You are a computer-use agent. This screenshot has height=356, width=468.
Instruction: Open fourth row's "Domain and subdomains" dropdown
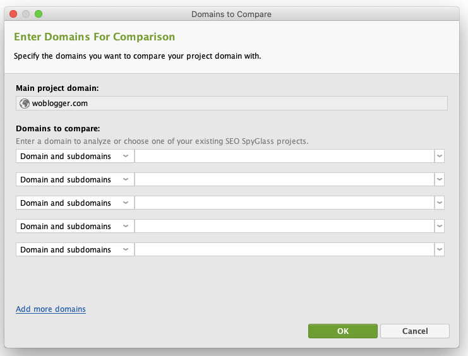(75, 226)
